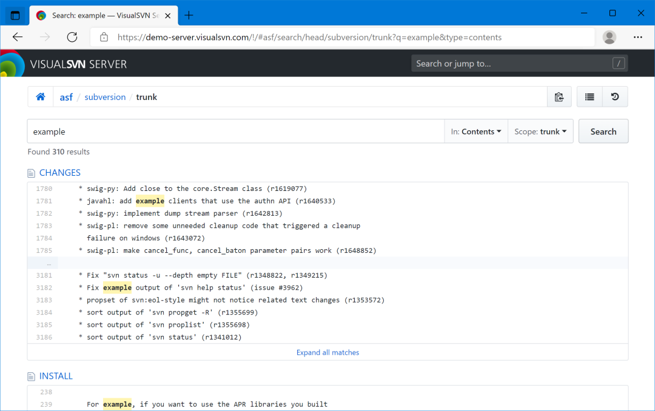Click the CHANGES file icon
Screen dimensions: 655x411
(32, 173)
